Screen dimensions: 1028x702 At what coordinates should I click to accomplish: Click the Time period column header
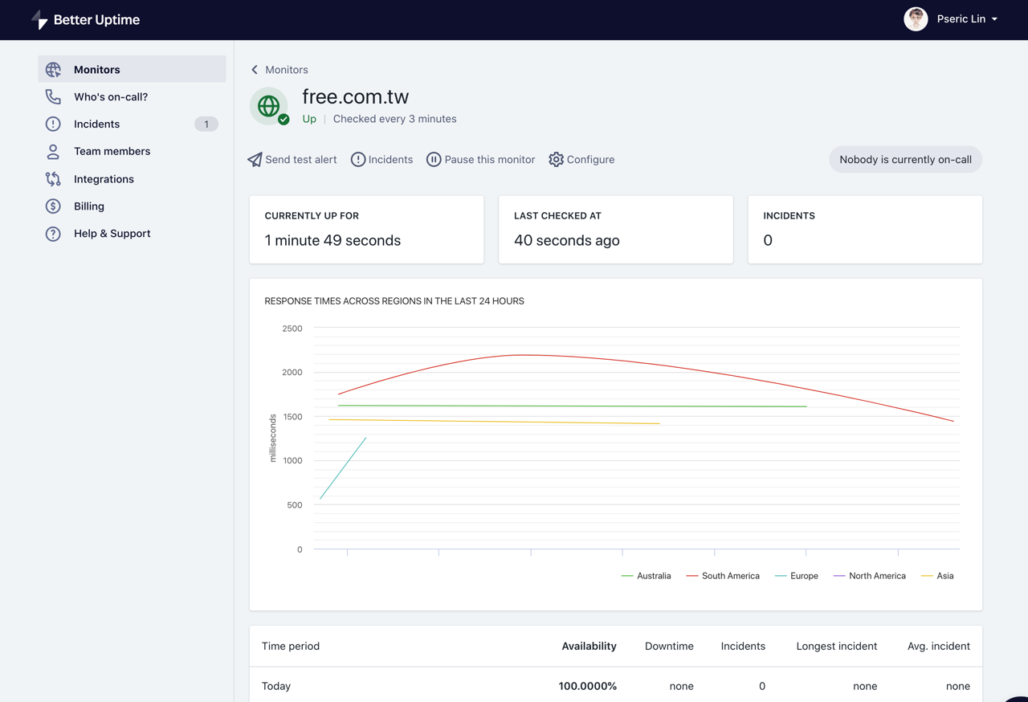(x=291, y=646)
